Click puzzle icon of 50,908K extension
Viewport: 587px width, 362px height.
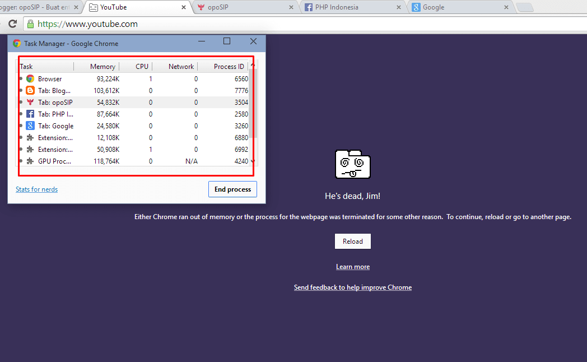(x=30, y=150)
